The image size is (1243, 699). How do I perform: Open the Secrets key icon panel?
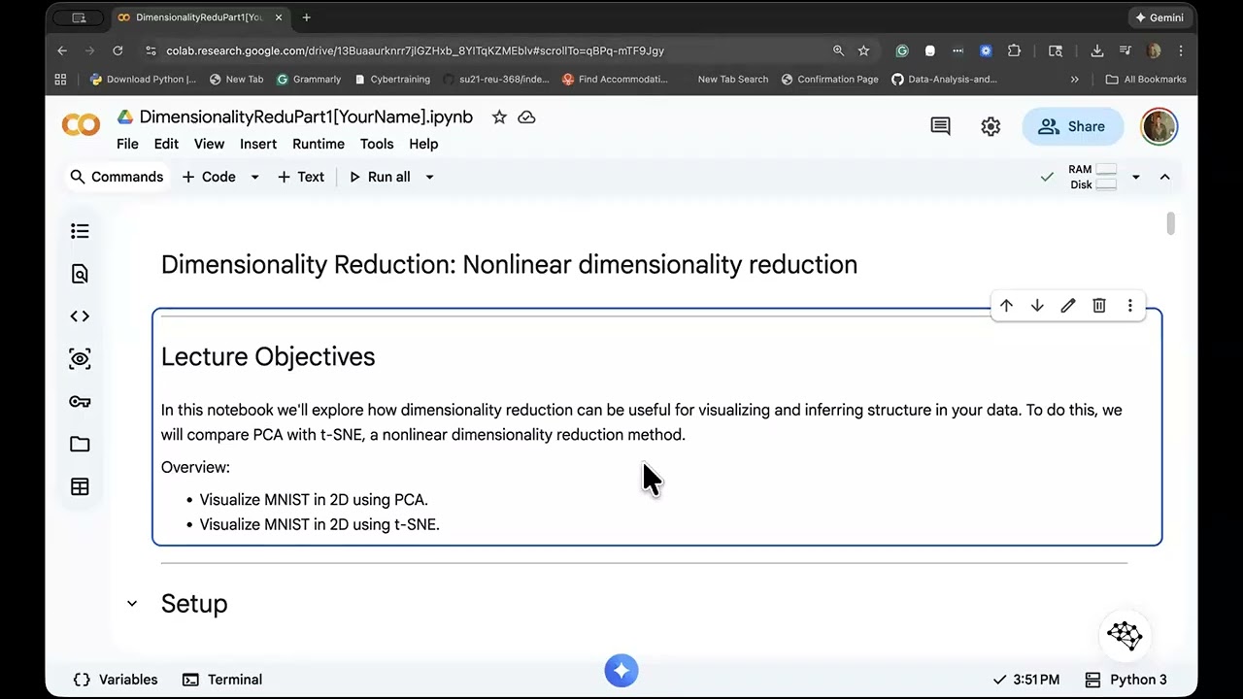80,402
